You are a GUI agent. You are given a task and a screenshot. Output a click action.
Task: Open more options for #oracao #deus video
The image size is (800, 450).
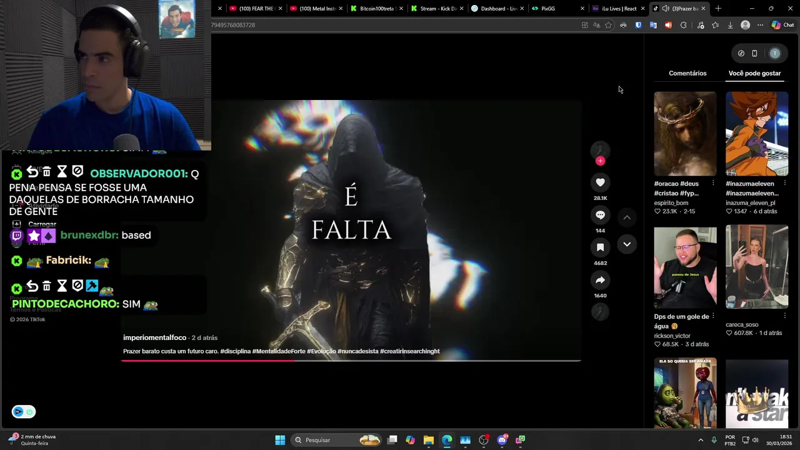pos(713,183)
